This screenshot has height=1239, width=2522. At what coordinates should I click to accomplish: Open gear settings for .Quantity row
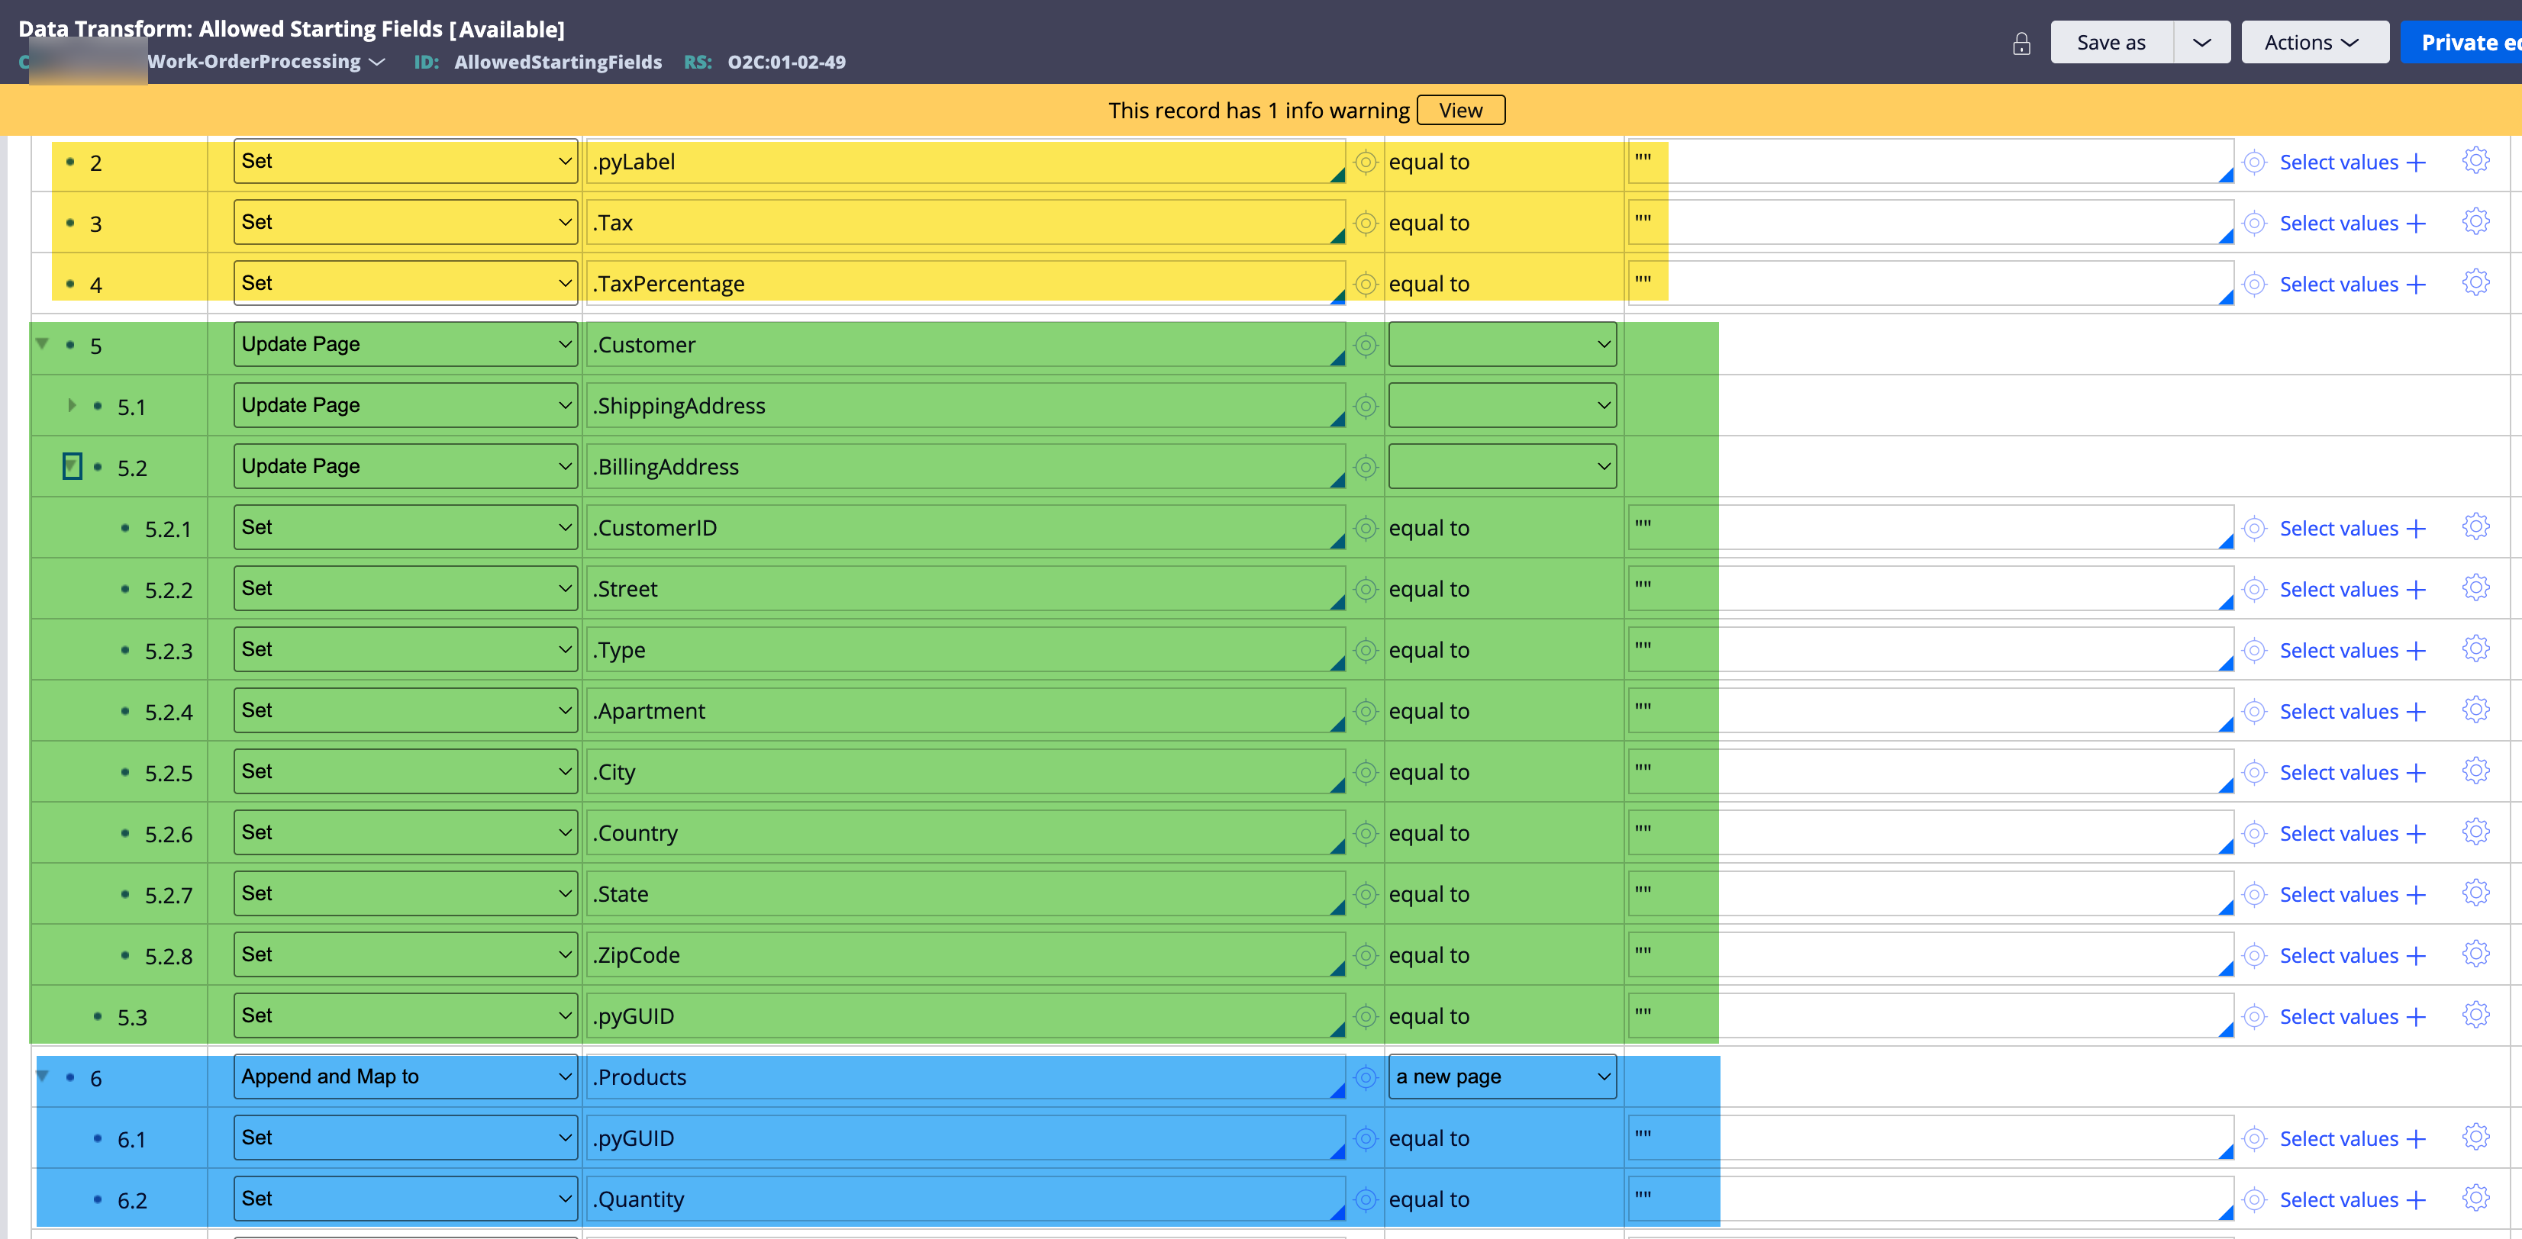(x=2475, y=1198)
